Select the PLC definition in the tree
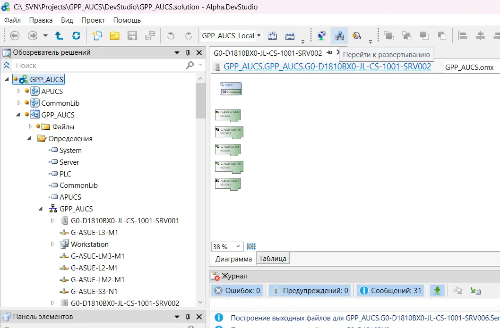 [65, 174]
